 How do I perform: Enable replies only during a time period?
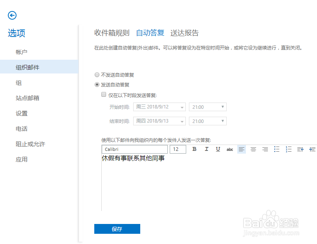[104, 94]
